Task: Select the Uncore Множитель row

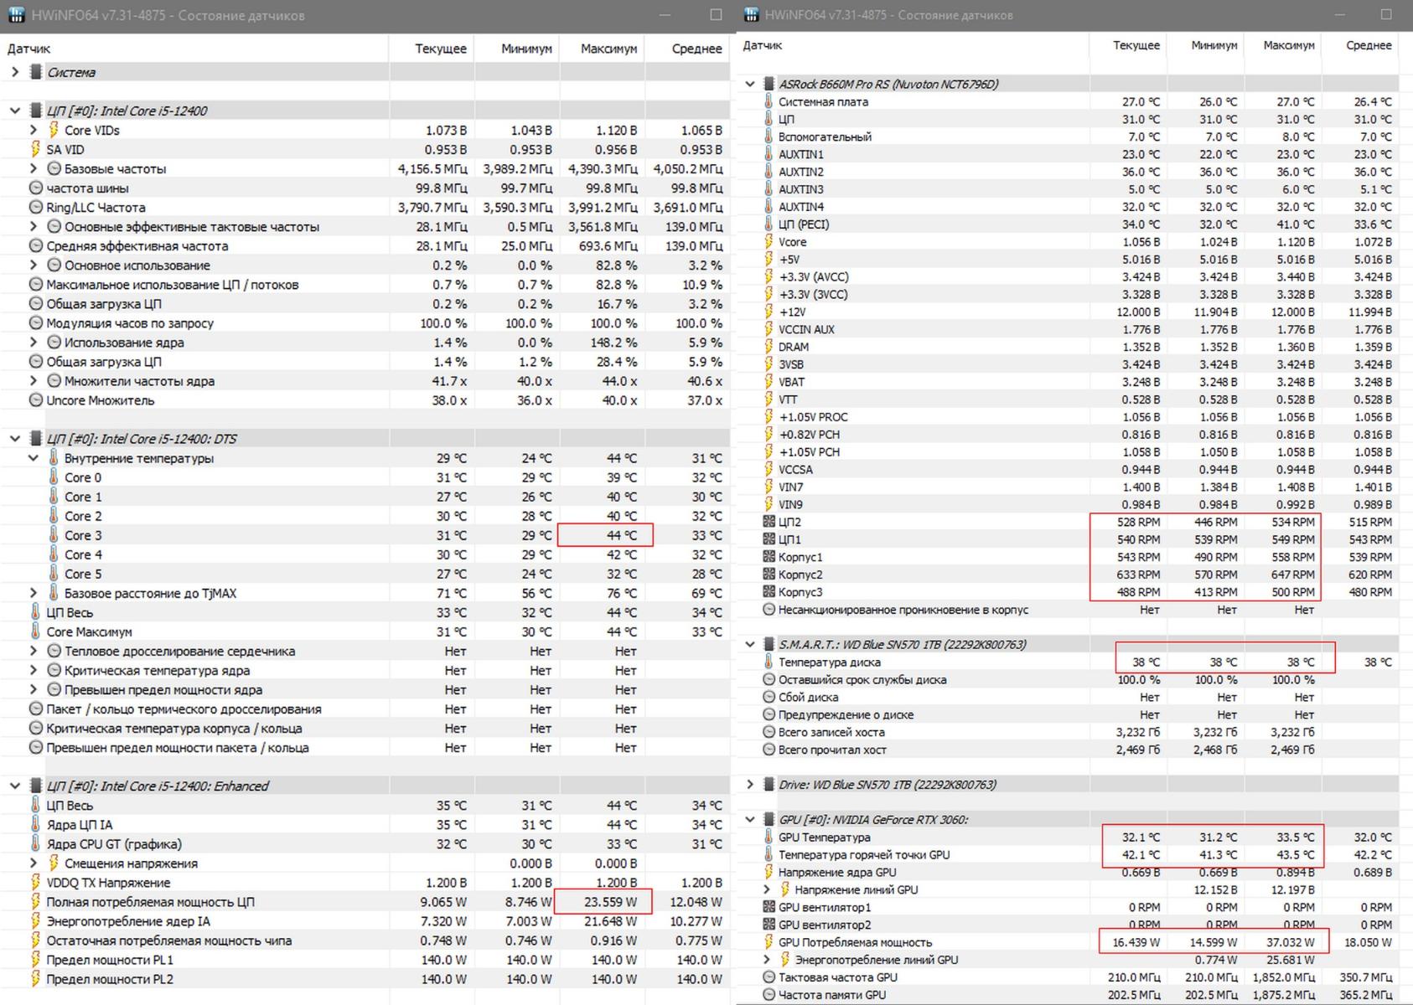Action: [365, 400]
